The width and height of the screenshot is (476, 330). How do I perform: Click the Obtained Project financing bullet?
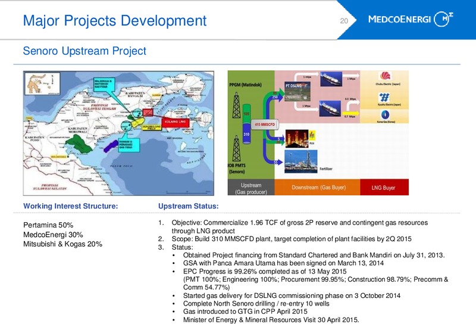pyautogui.click(x=314, y=255)
